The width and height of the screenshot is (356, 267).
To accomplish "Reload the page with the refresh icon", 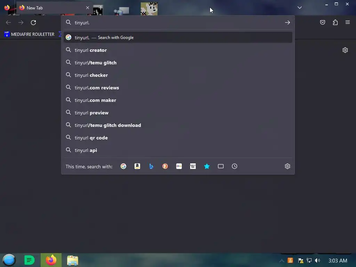I will coord(33,23).
